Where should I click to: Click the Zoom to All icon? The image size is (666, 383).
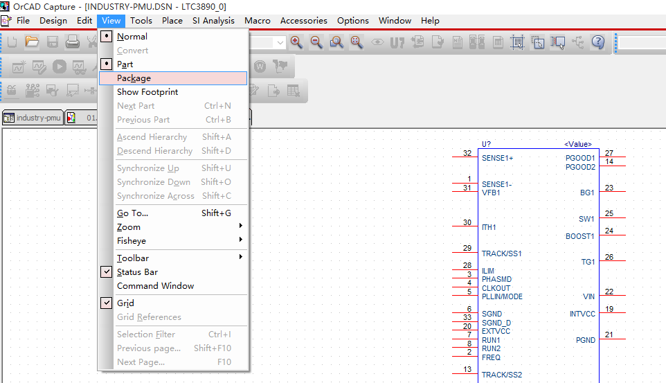pyautogui.click(x=357, y=42)
